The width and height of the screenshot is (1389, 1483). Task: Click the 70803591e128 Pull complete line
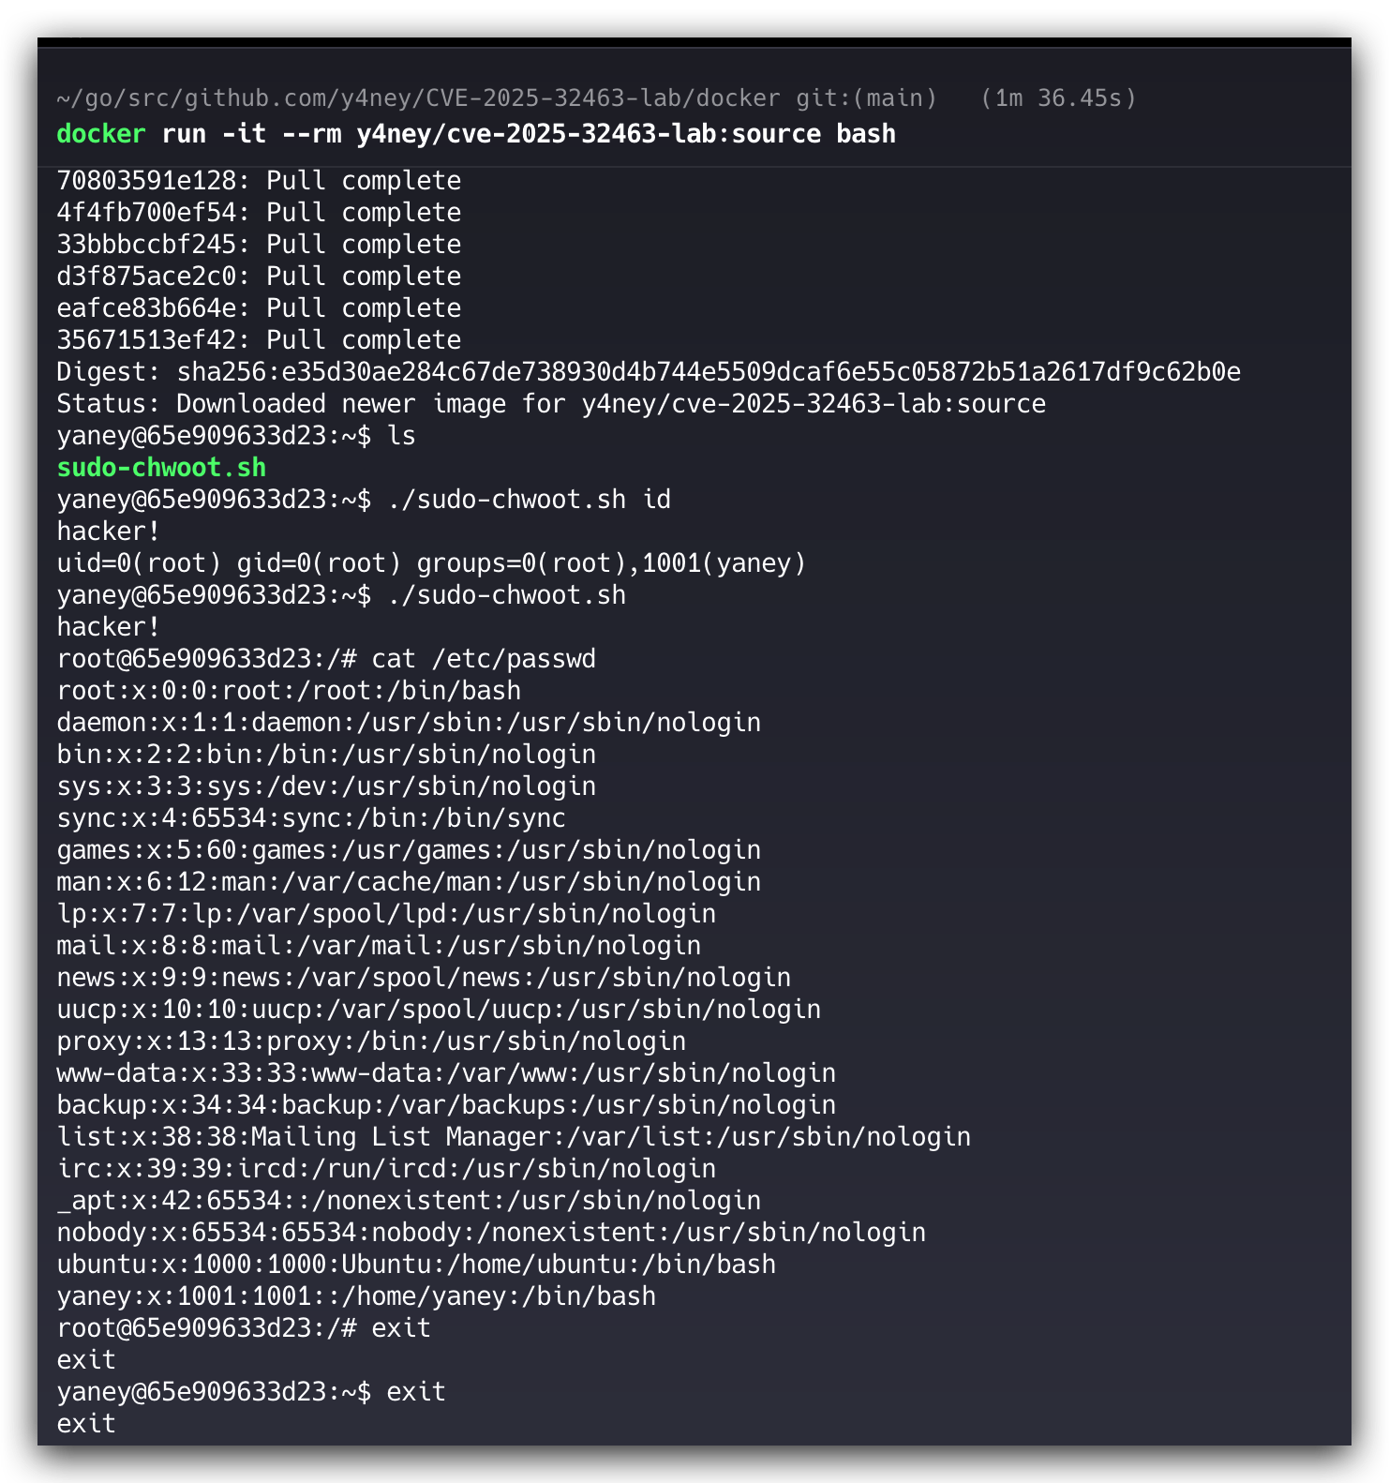(259, 181)
